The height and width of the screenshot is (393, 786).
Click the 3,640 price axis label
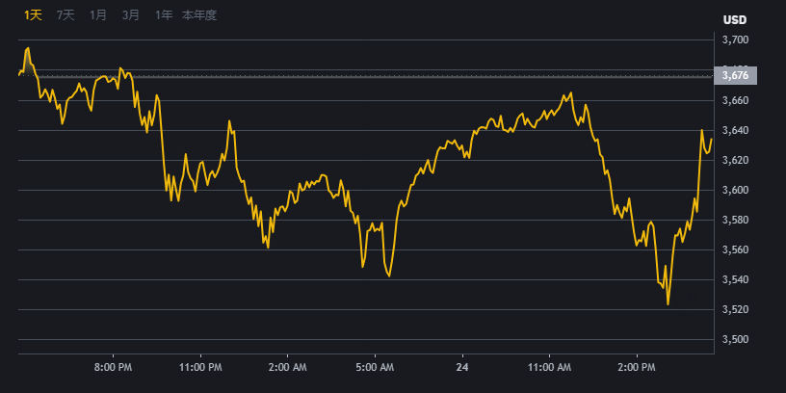click(x=735, y=130)
